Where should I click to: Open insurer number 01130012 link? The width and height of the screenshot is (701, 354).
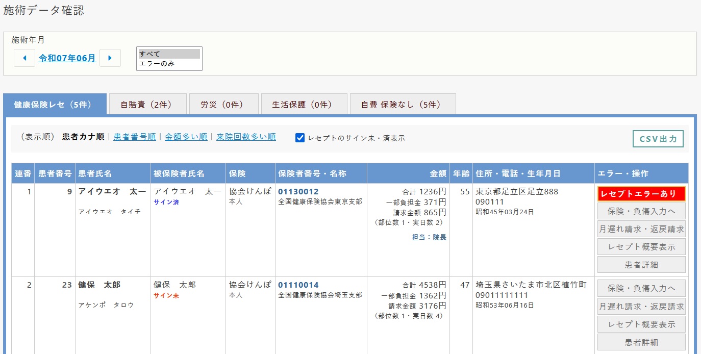tap(298, 192)
